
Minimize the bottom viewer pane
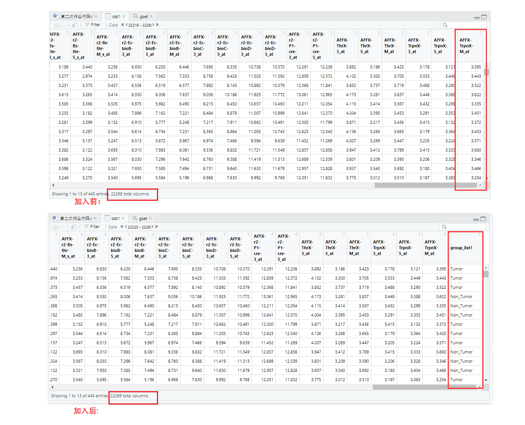(476, 220)
